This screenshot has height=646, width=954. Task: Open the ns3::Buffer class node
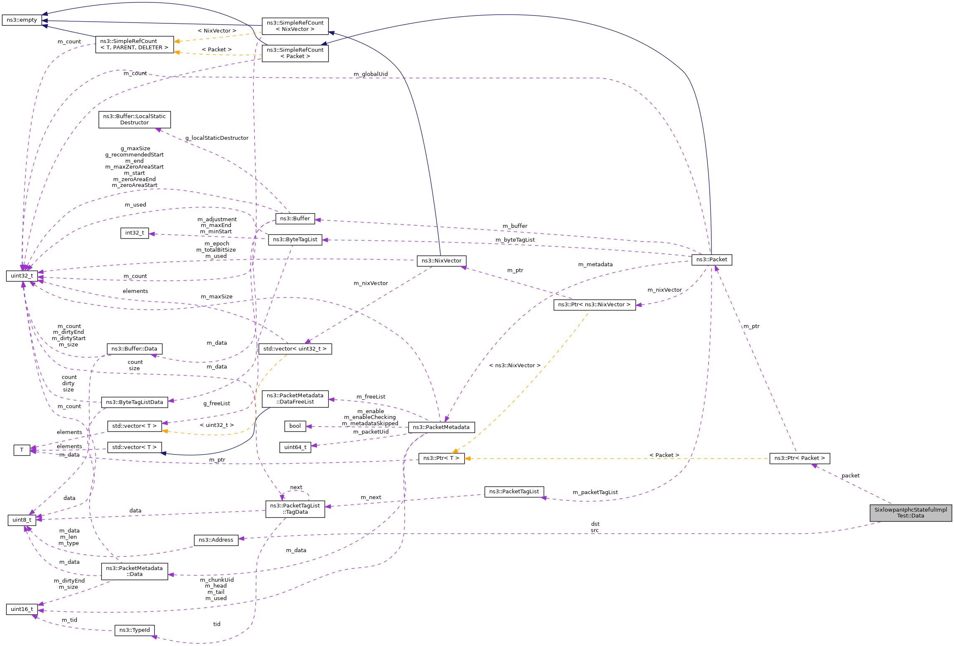pyautogui.click(x=295, y=219)
